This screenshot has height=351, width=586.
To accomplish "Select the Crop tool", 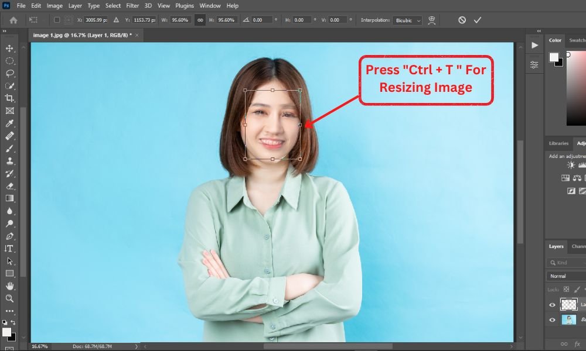I will [x=10, y=98].
